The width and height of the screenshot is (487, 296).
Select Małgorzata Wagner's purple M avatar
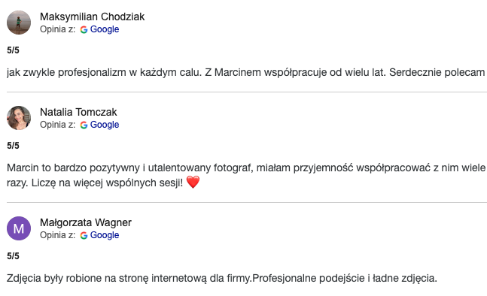(x=19, y=228)
